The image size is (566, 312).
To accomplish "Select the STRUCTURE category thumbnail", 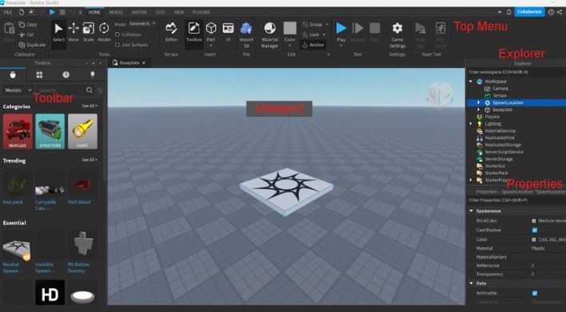I will (50, 131).
